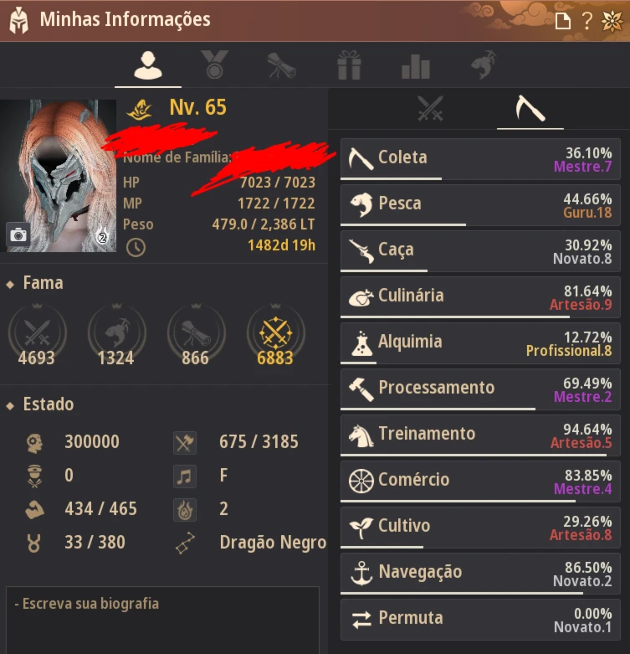The image size is (630, 654).
Task: Switch to crossed swords combat stats tab
Action: click(x=430, y=109)
